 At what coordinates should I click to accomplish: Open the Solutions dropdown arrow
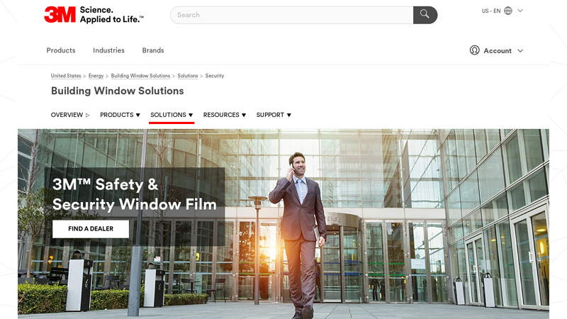click(x=191, y=115)
